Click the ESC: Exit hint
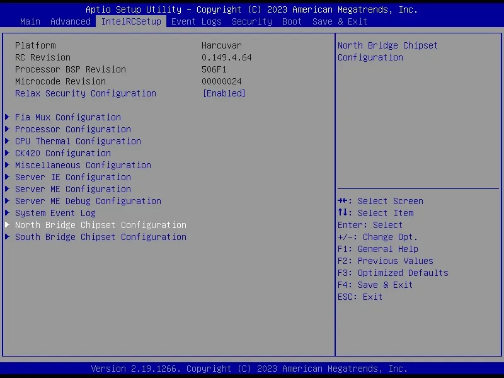This screenshot has height=378, width=504. [x=360, y=297]
